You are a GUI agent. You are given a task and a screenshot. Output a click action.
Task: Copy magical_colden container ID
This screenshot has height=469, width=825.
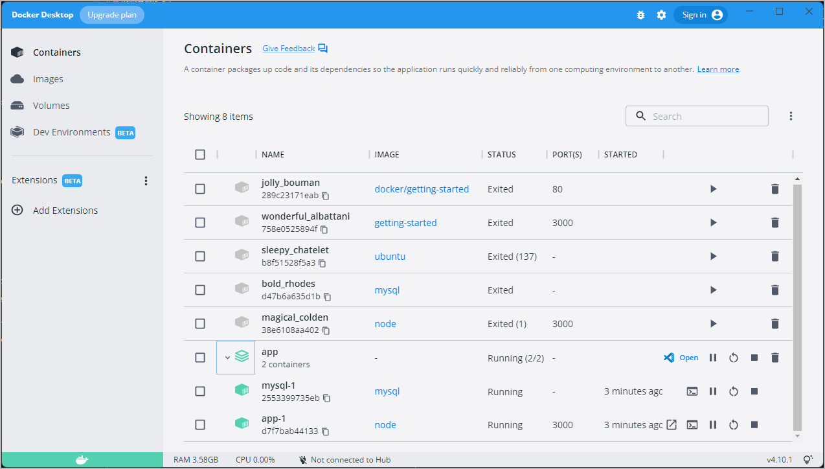(x=326, y=330)
